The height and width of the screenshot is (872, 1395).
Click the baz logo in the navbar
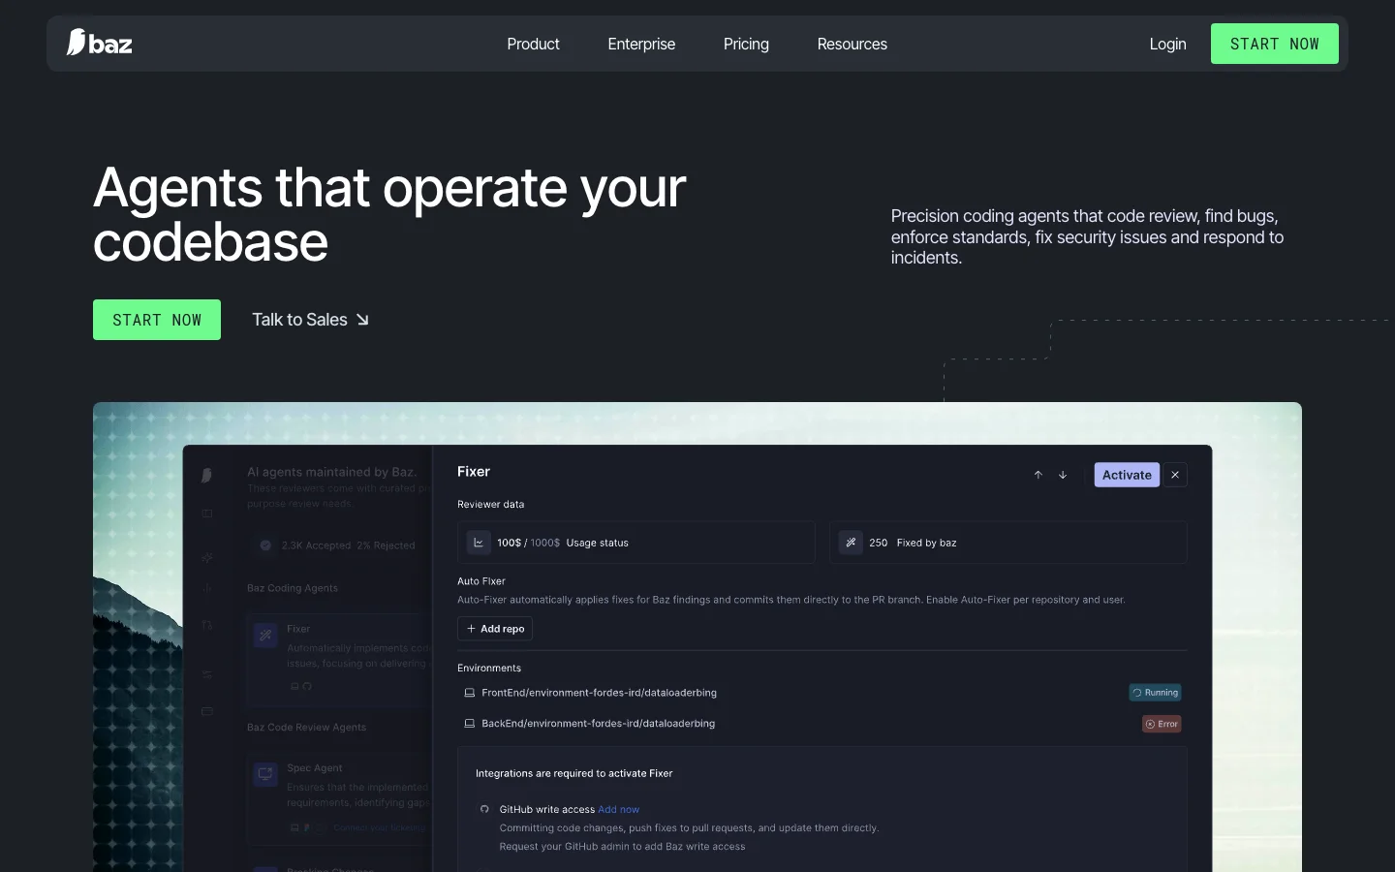99,43
